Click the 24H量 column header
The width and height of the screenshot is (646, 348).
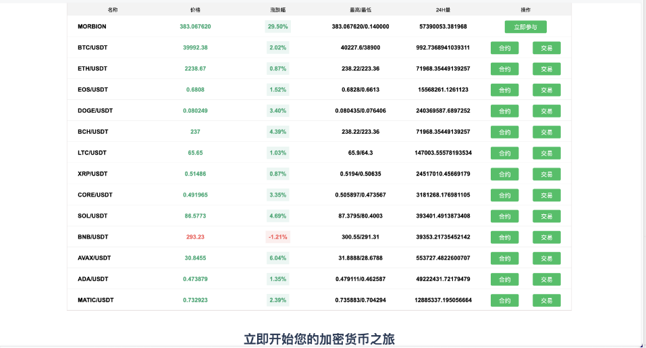tap(443, 10)
